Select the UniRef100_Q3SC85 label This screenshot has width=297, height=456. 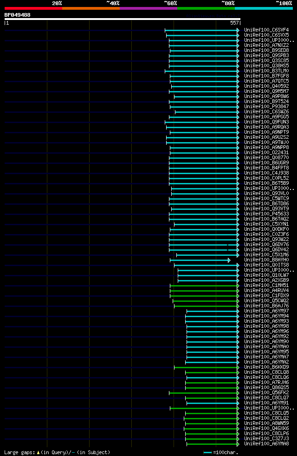click(x=266, y=61)
